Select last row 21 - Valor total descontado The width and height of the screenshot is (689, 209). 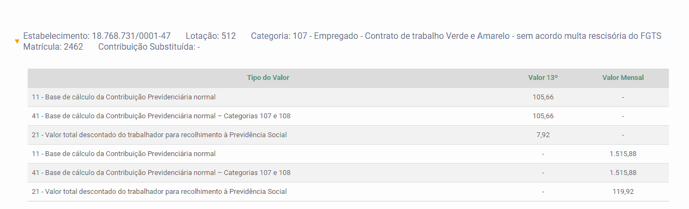[348, 192]
